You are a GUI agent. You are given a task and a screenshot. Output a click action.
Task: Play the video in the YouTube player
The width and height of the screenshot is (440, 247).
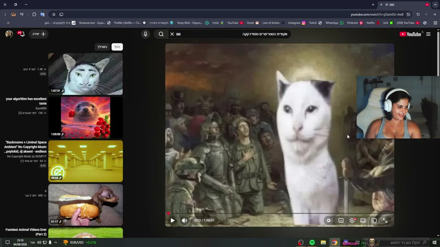[173, 221]
